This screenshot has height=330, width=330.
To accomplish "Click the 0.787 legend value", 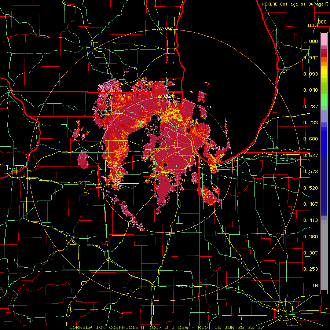I will coord(311,106).
